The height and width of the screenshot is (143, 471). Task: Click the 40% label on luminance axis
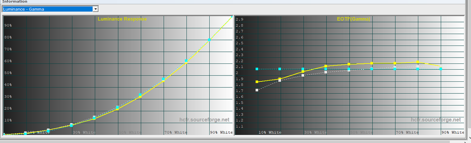8,85
